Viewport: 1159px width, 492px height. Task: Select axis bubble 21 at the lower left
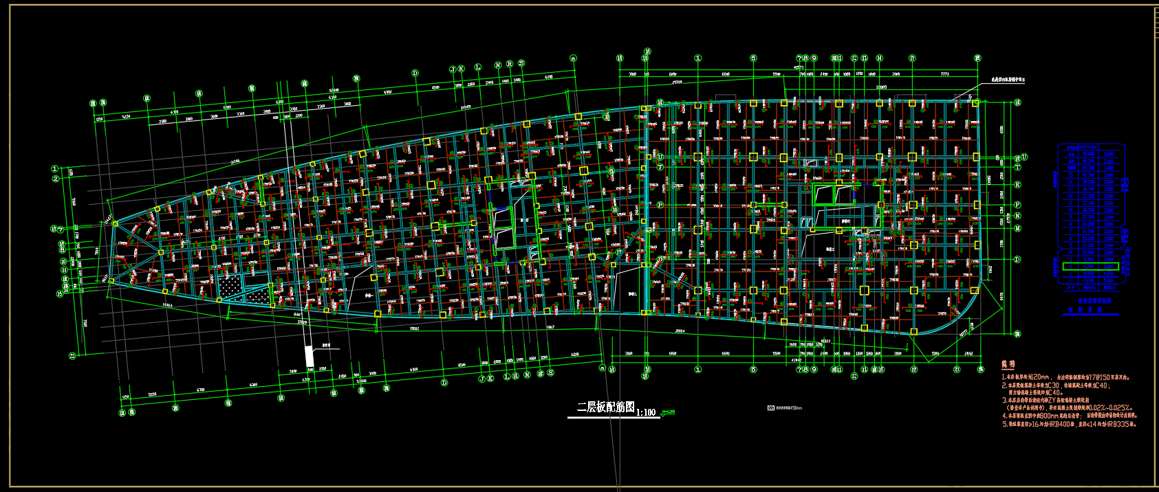pyautogui.click(x=72, y=356)
